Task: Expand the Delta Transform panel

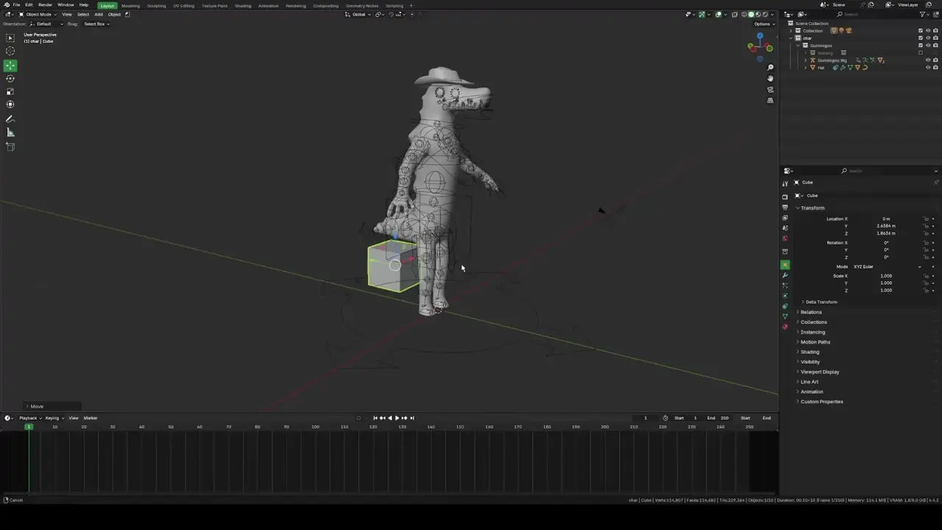Action: (x=821, y=302)
